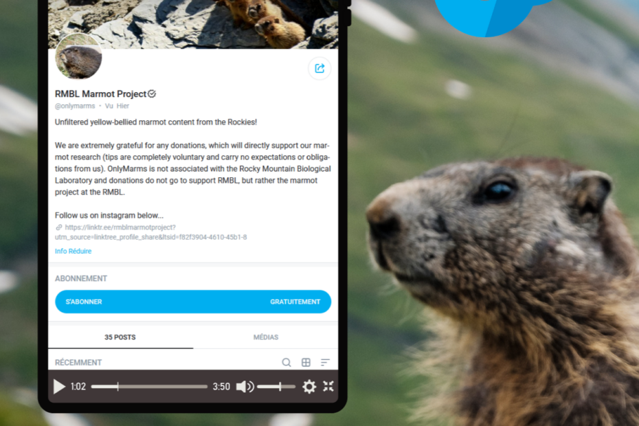
Task: Click the marmot cover photo
Action: coord(193,24)
